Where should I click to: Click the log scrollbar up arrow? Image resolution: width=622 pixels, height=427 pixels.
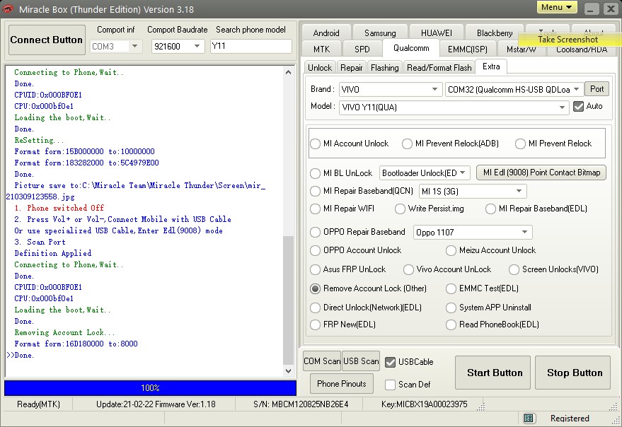coord(289,72)
